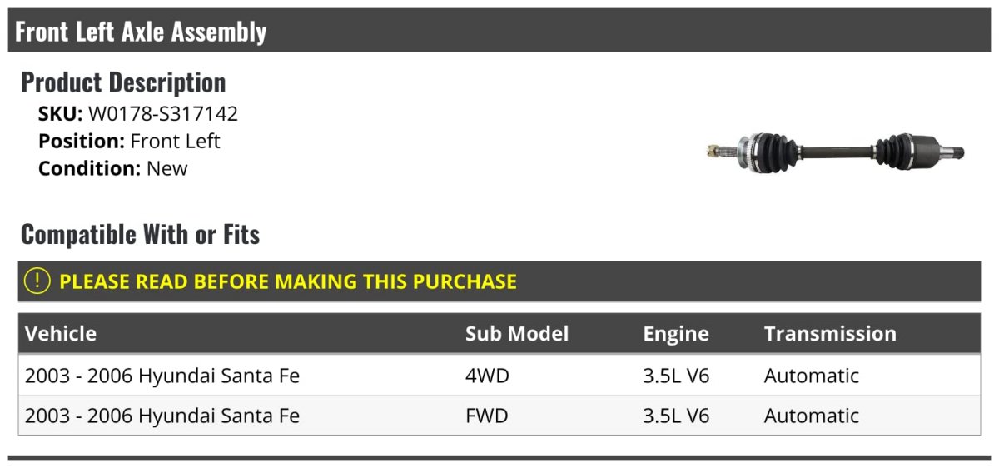Click the Position: Front Left line

coord(129,141)
